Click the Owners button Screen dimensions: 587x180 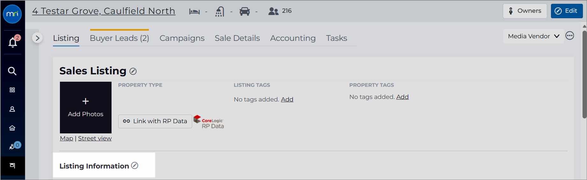click(x=525, y=11)
